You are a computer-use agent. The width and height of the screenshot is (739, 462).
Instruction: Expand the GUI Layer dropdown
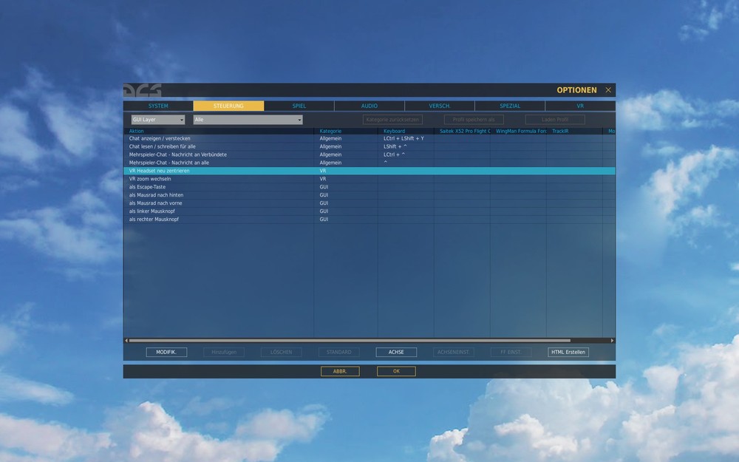pyautogui.click(x=158, y=120)
